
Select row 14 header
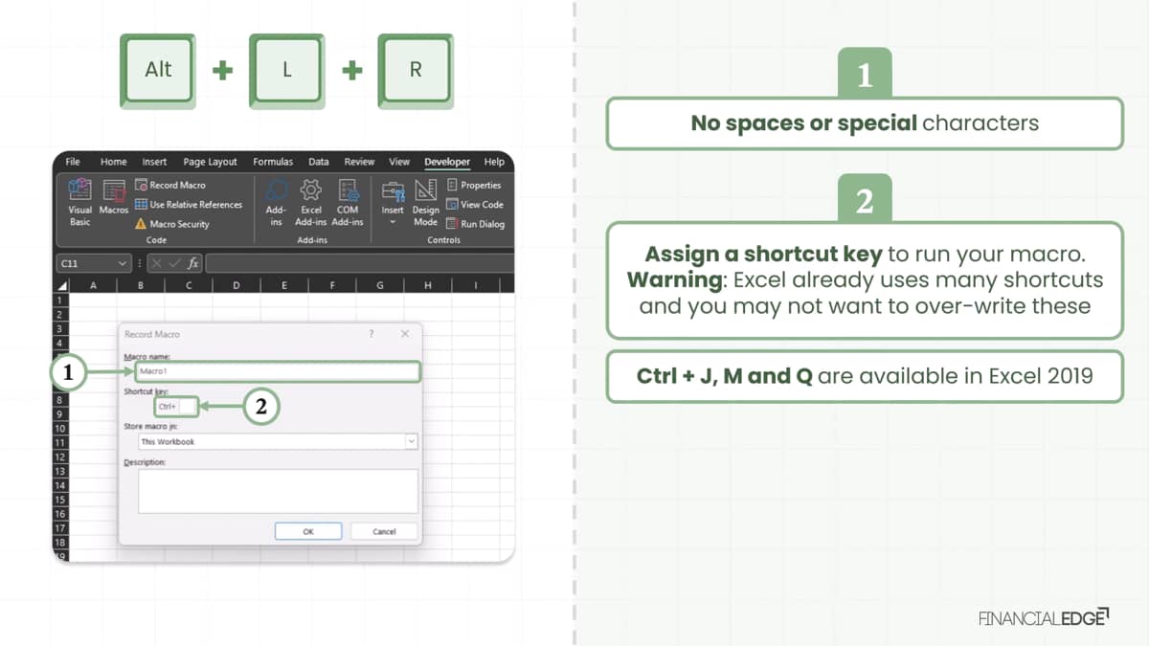point(61,485)
